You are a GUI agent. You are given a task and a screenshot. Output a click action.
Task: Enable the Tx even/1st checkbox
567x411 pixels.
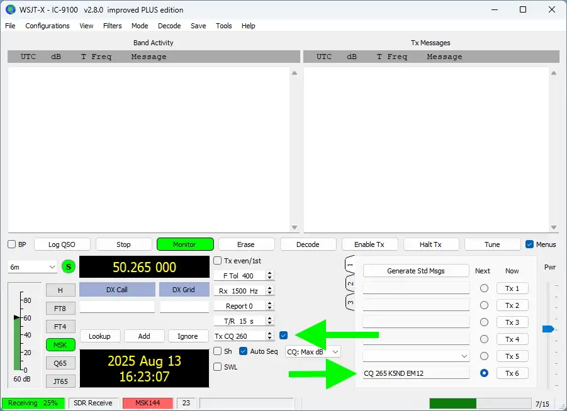218,261
